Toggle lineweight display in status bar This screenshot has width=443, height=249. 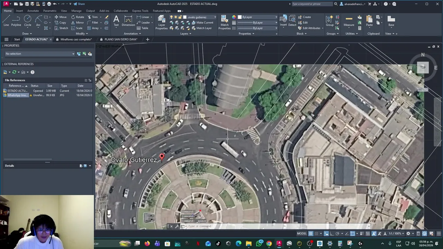click(362, 233)
